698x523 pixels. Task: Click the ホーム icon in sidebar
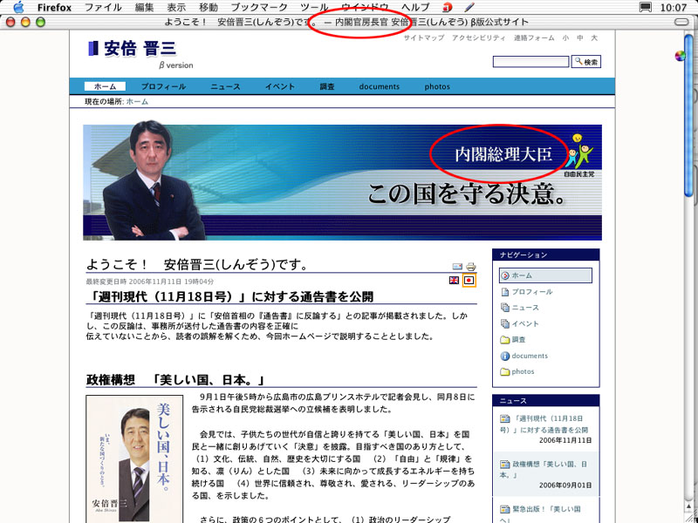[x=505, y=275]
